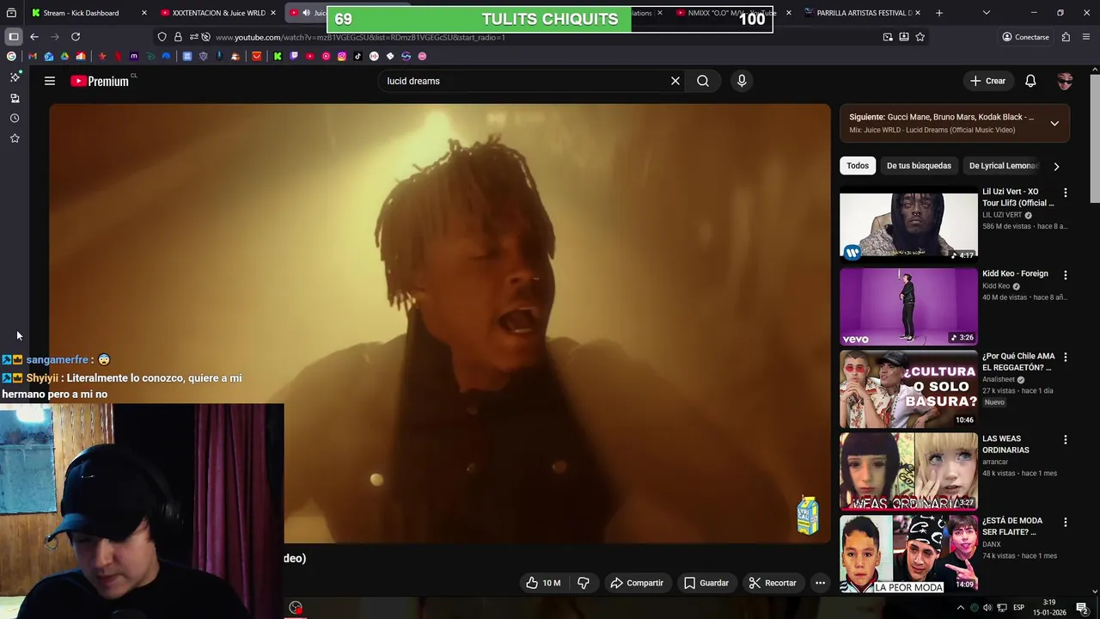Select the Todos filter chip
This screenshot has height=619, width=1100.
pyautogui.click(x=858, y=166)
